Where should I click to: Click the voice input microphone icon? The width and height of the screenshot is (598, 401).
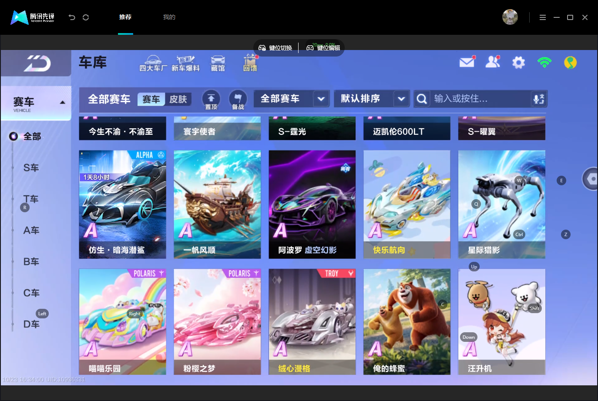click(x=539, y=99)
